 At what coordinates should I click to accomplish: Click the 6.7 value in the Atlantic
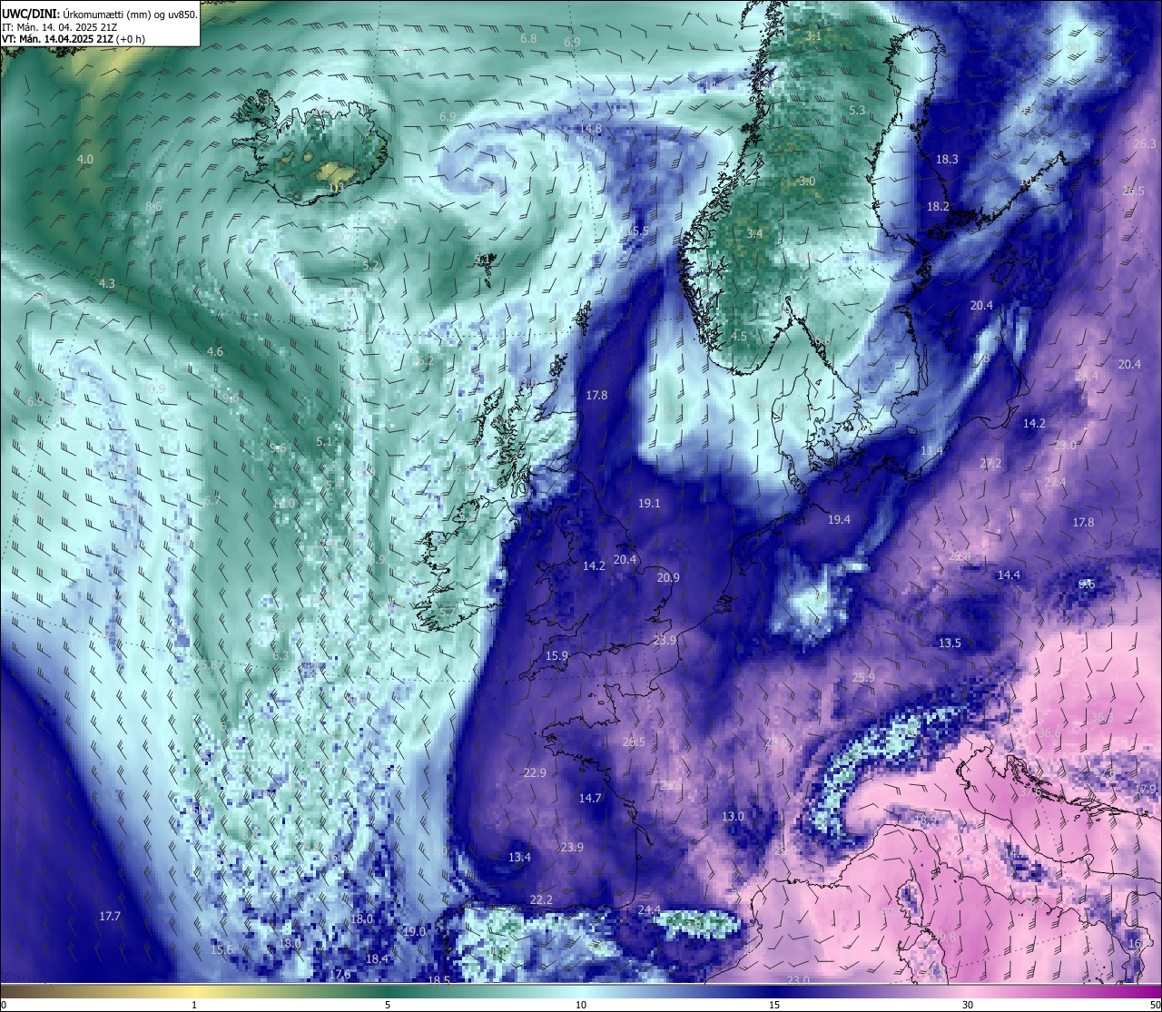[x=212, y=500]
